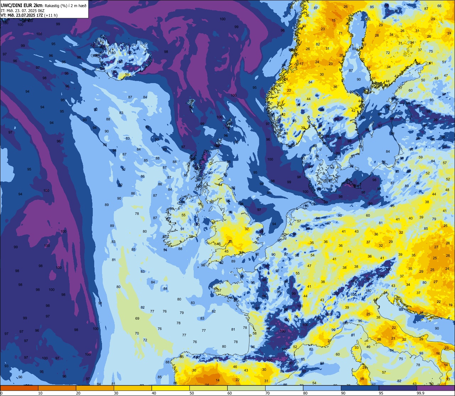
Task: Click the '10' legend scale label
Action: pyautogui.click(x=40, y=393)
